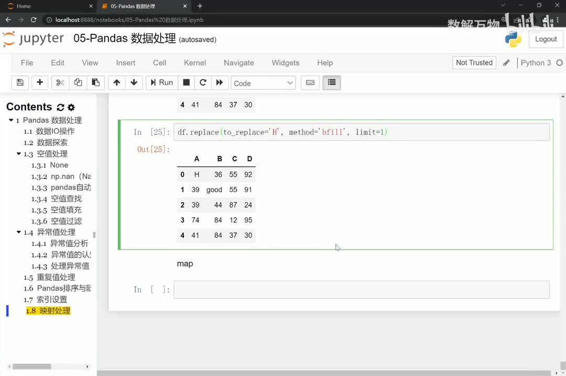This screenshot has height=376, width=566.
Task: Click the Python logo icon
Action: tap(513, 39)
